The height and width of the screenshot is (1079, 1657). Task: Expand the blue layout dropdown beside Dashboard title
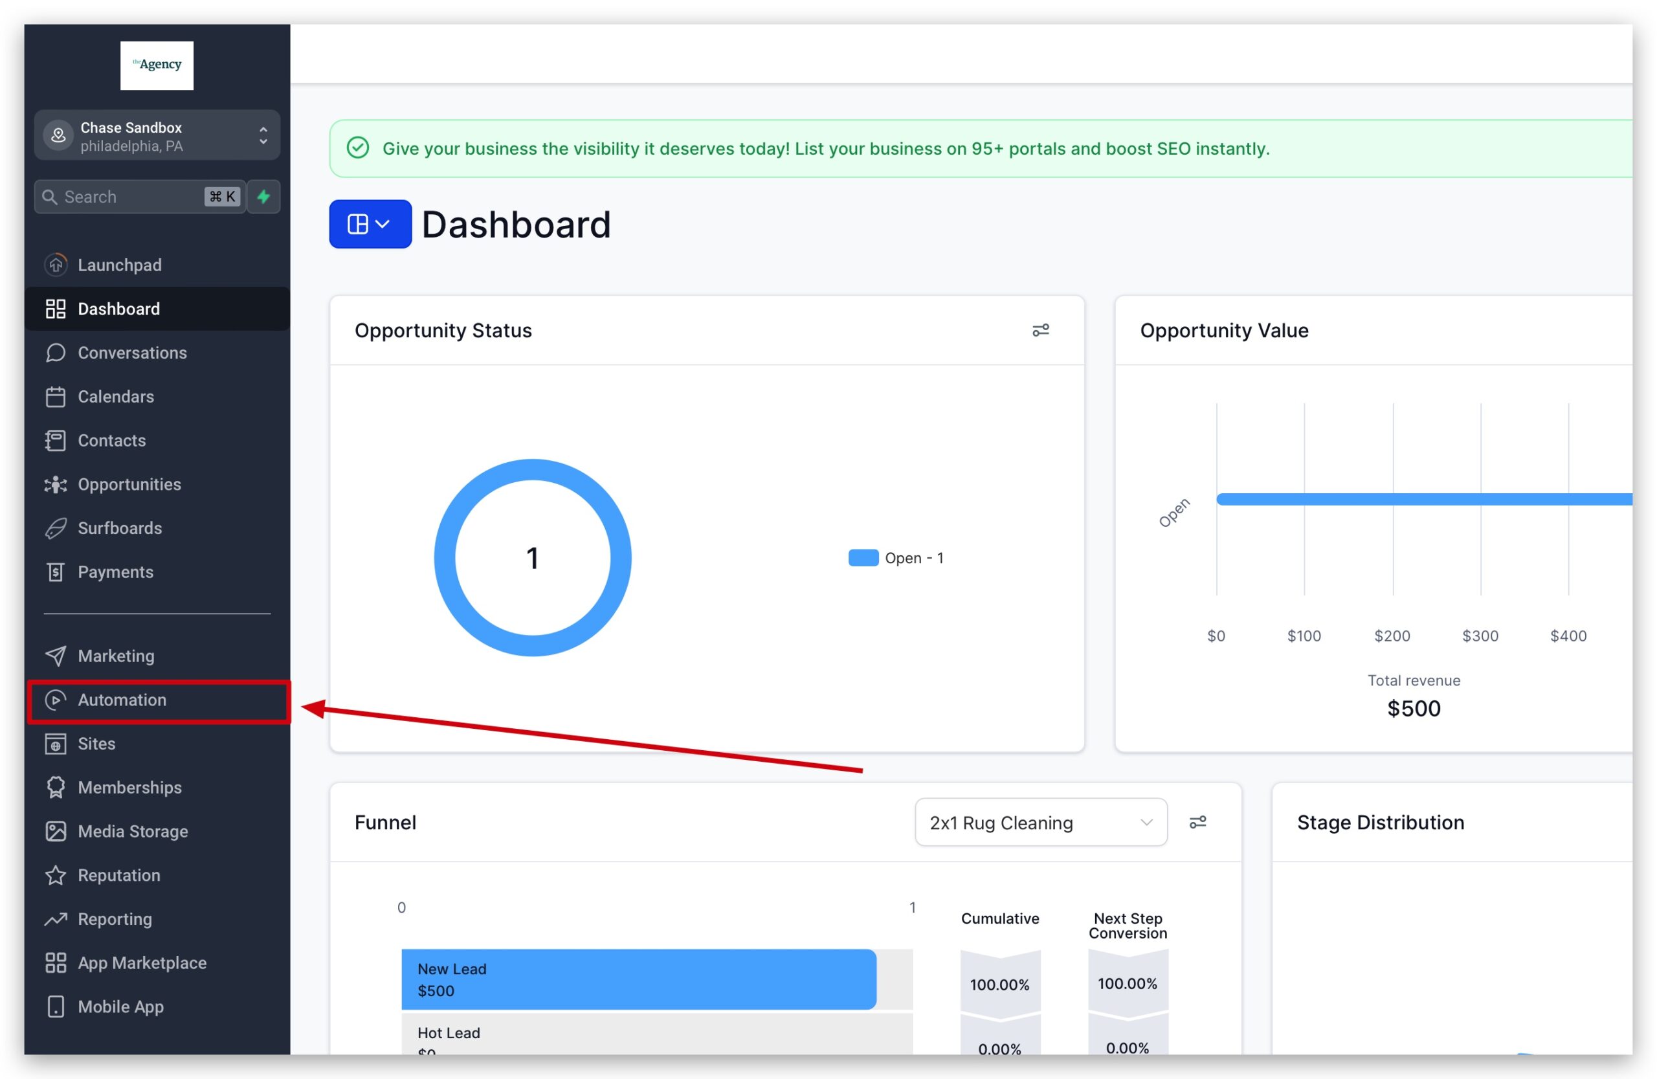click(x=370, y=223)
